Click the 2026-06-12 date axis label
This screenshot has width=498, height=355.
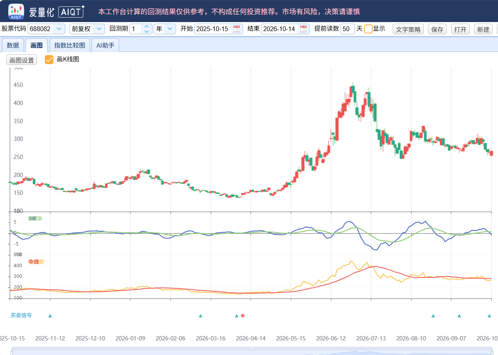tap(331, 338)
